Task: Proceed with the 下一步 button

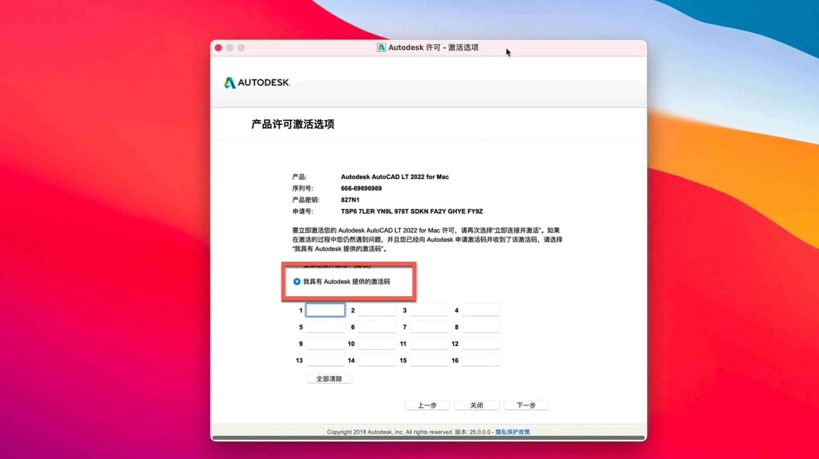Action: (x=526, y=405)
